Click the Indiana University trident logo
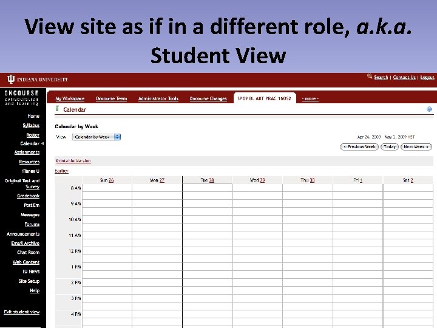 11,79
